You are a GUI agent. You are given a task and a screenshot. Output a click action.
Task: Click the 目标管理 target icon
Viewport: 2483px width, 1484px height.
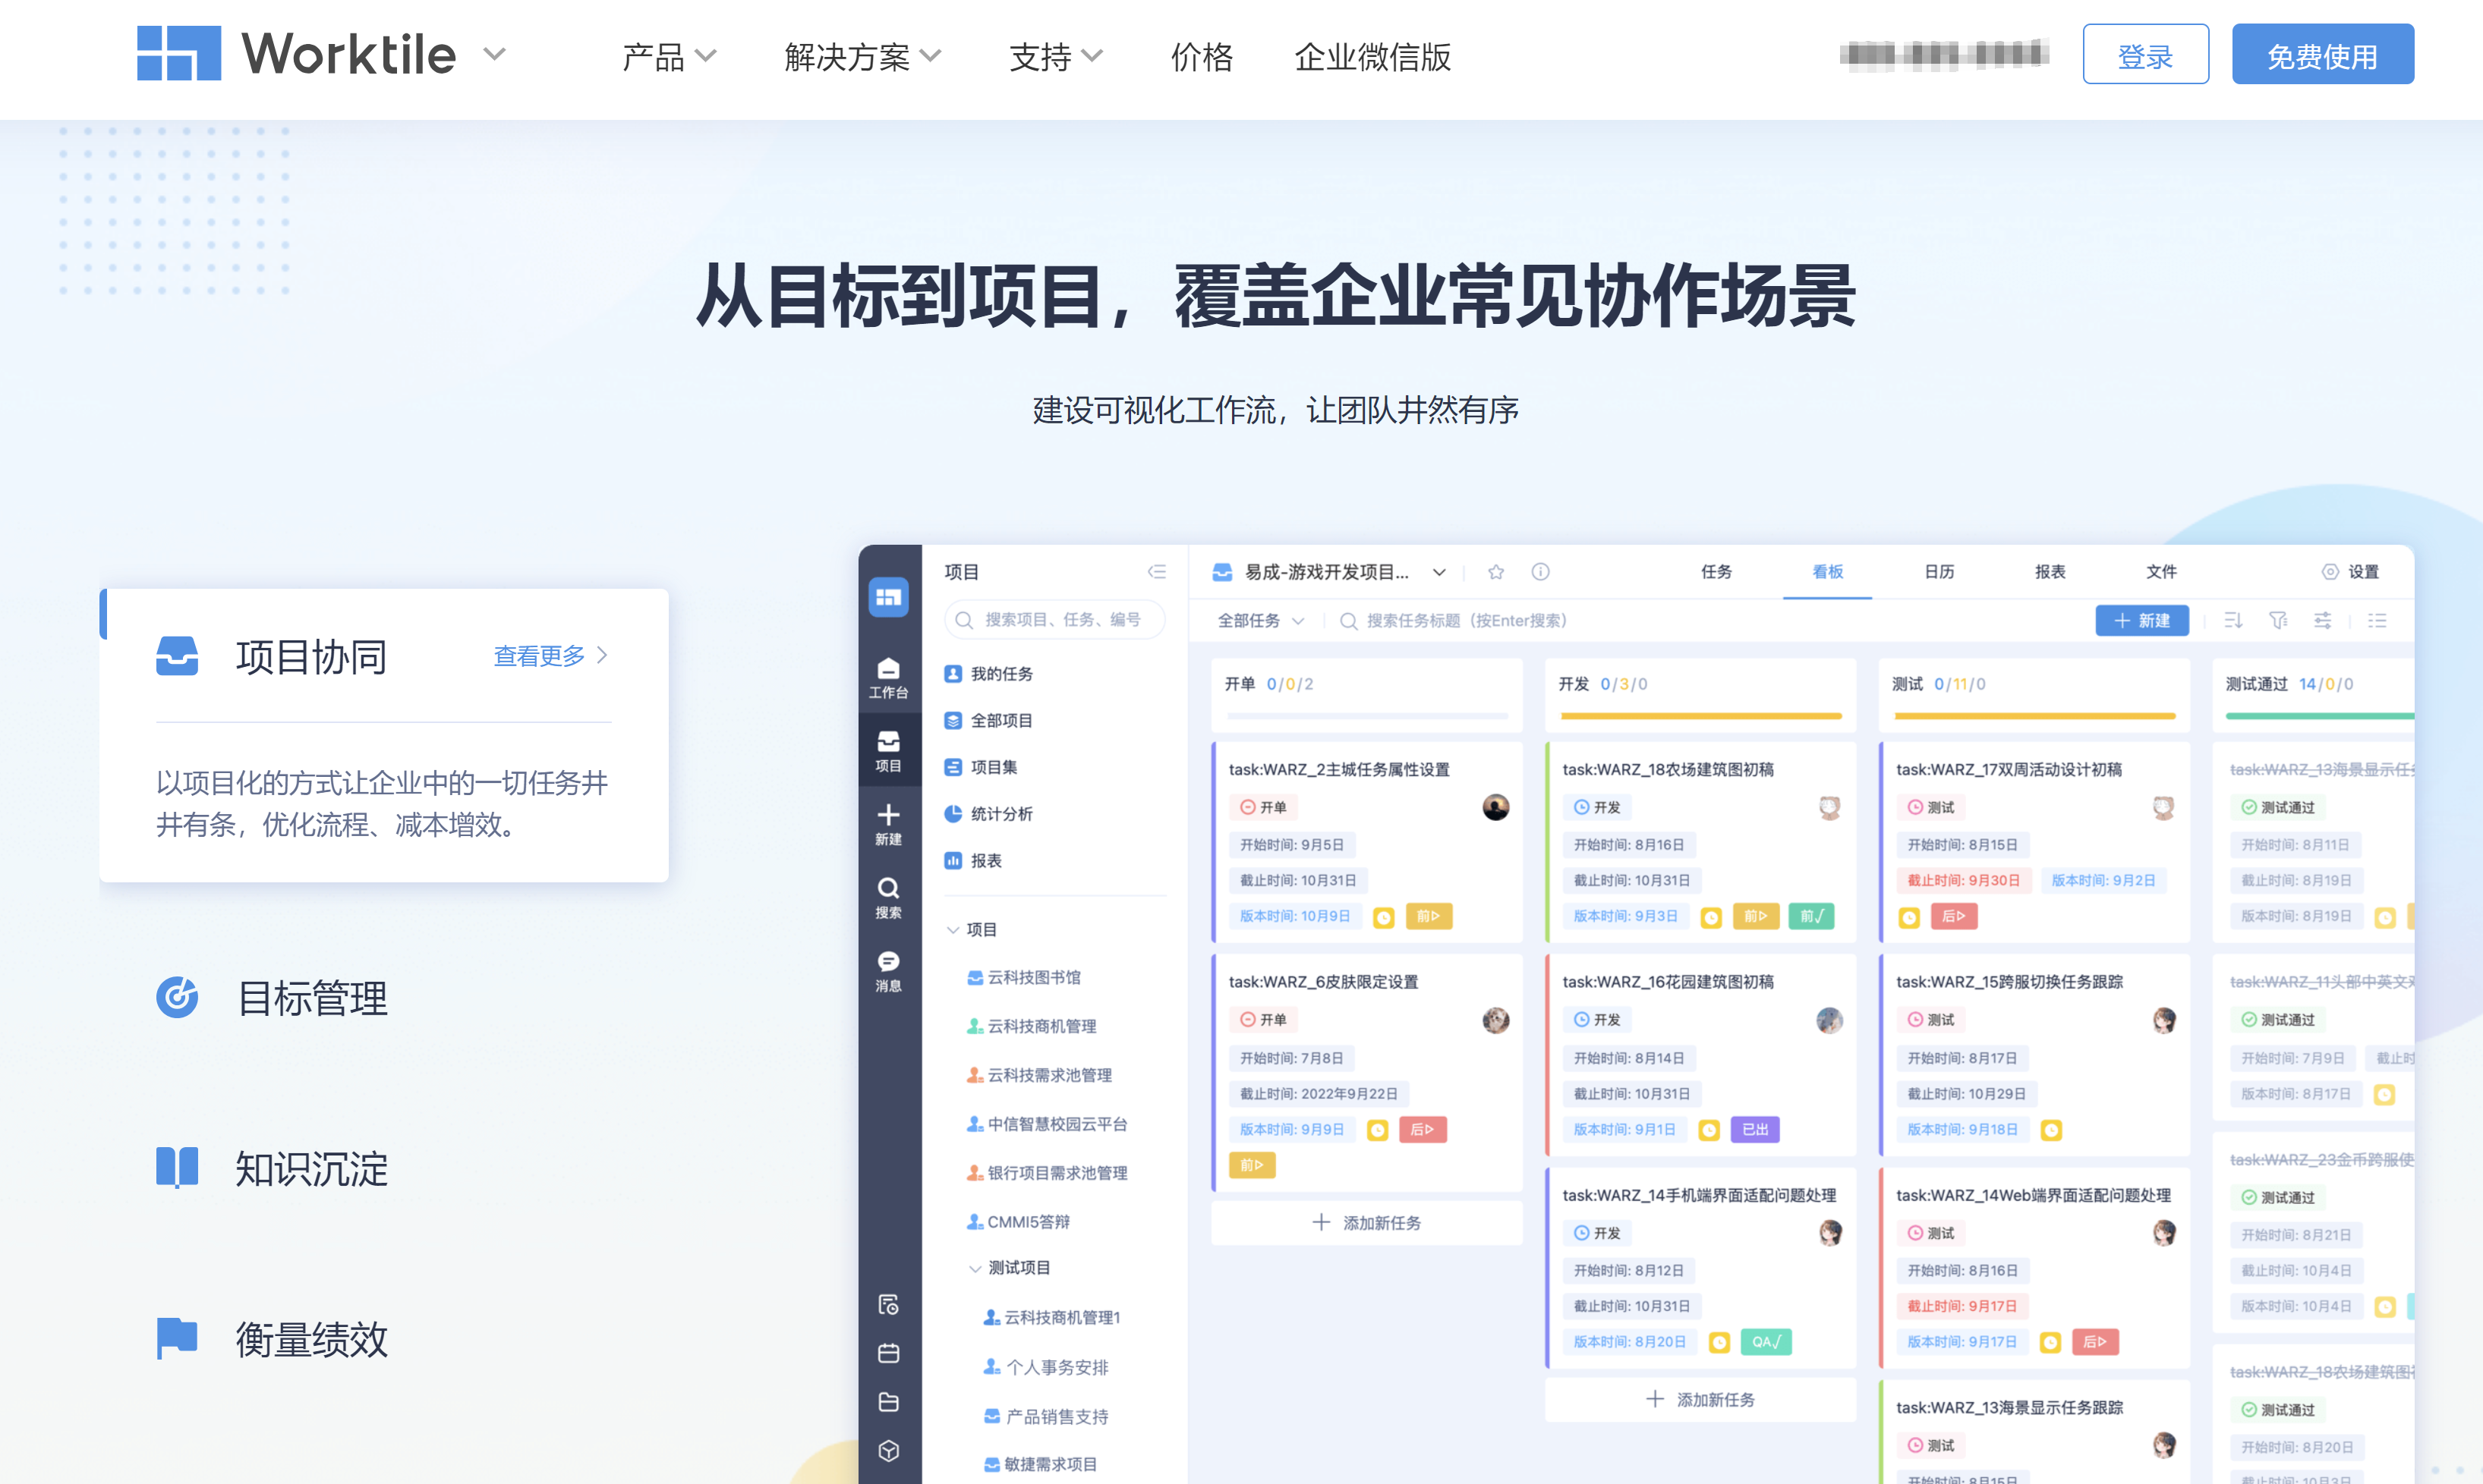177,997
